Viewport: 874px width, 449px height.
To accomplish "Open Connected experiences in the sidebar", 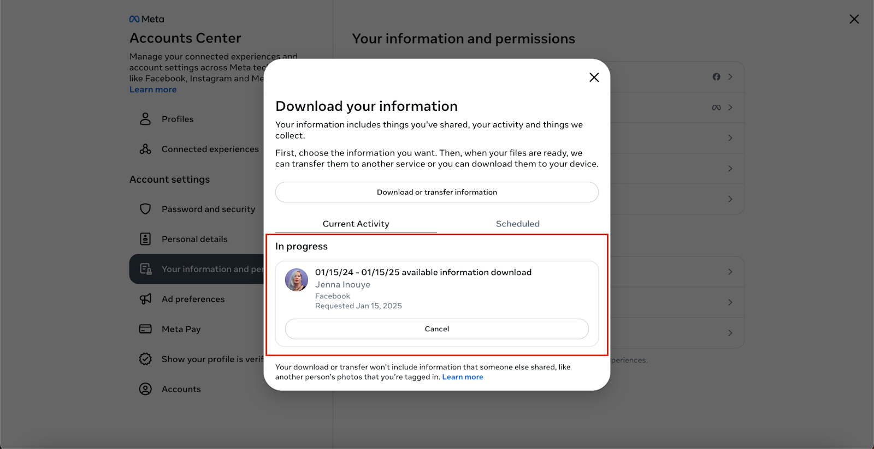I will 197,149.
